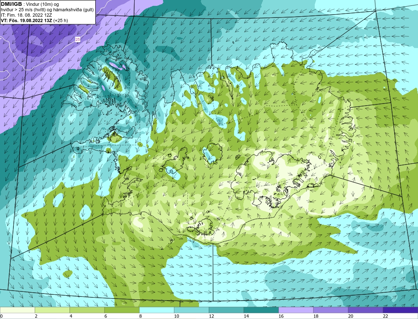This screenshot has height=319, width=418.
Task: Pick the 8–10 m/s pale cyan legend swatch
Action: [157, 310]
